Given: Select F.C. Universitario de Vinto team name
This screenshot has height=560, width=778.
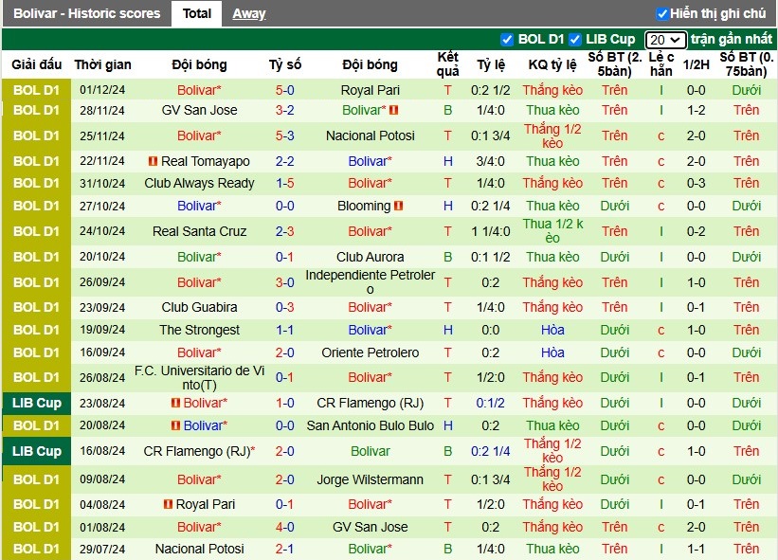Looking at the screenshot, I should (199, 377).
